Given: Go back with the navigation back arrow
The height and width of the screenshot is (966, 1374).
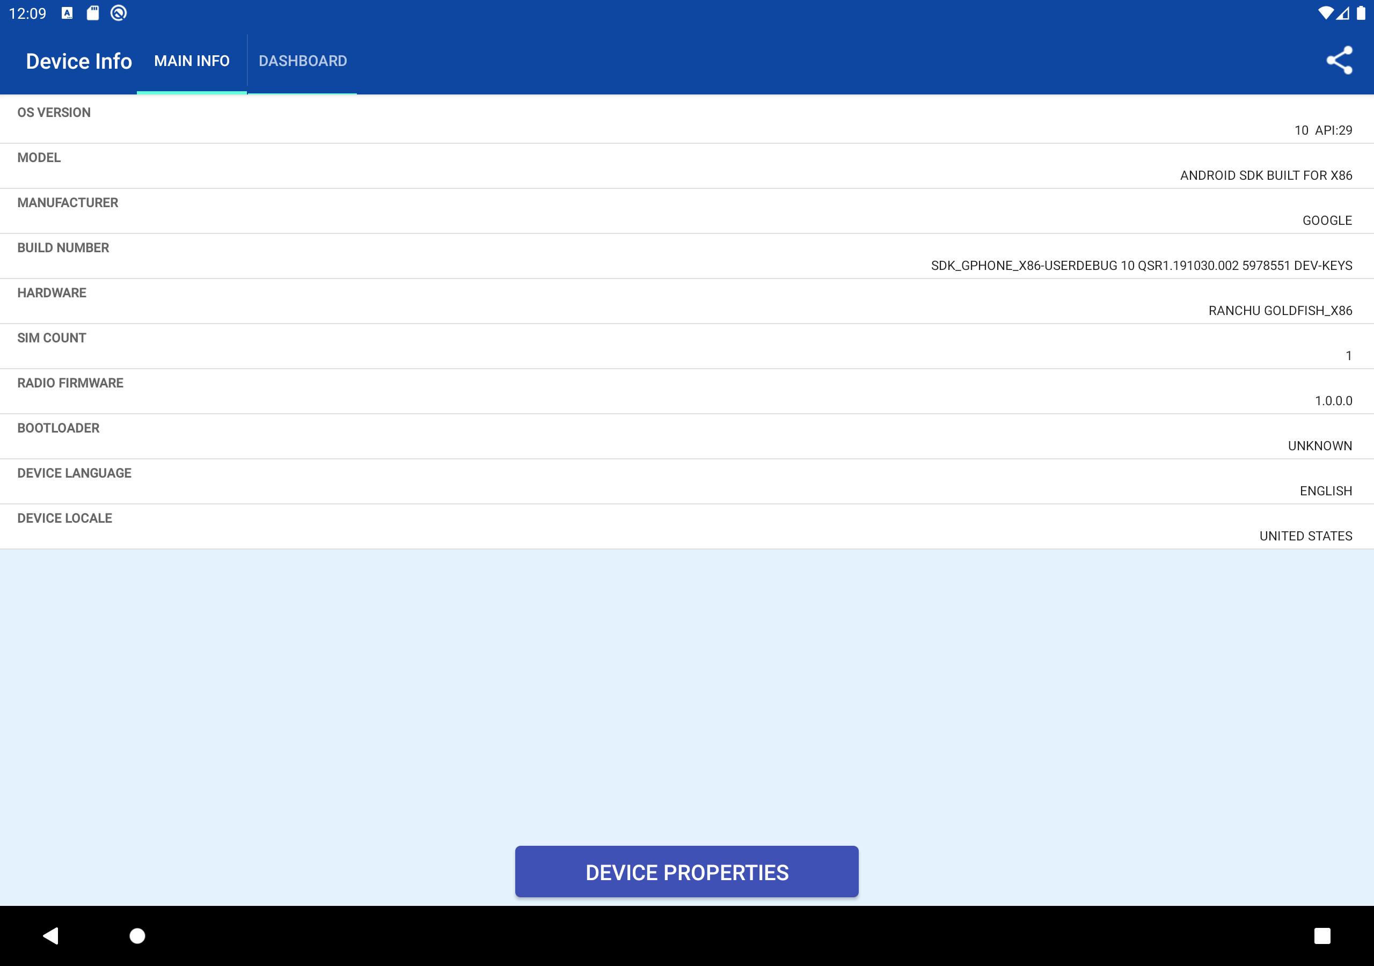Looking at the screenshot, I should click(51, 935).
